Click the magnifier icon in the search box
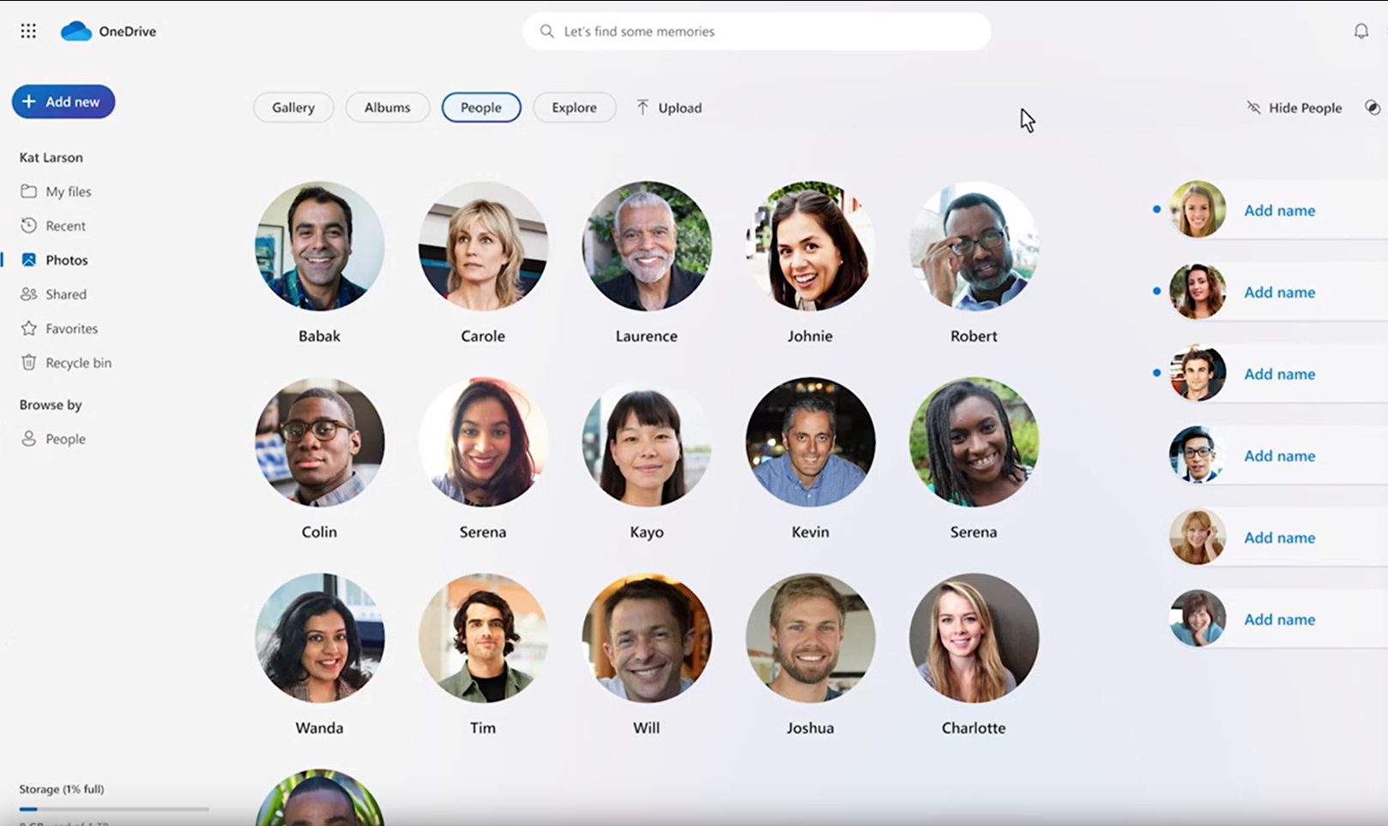The width and height of the screenshot is (1388, 826). click(546, 32)
